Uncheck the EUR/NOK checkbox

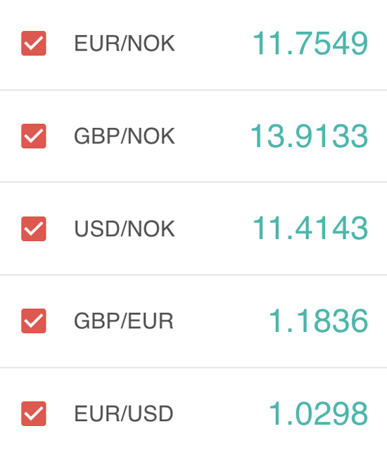[x=34, y=43]
